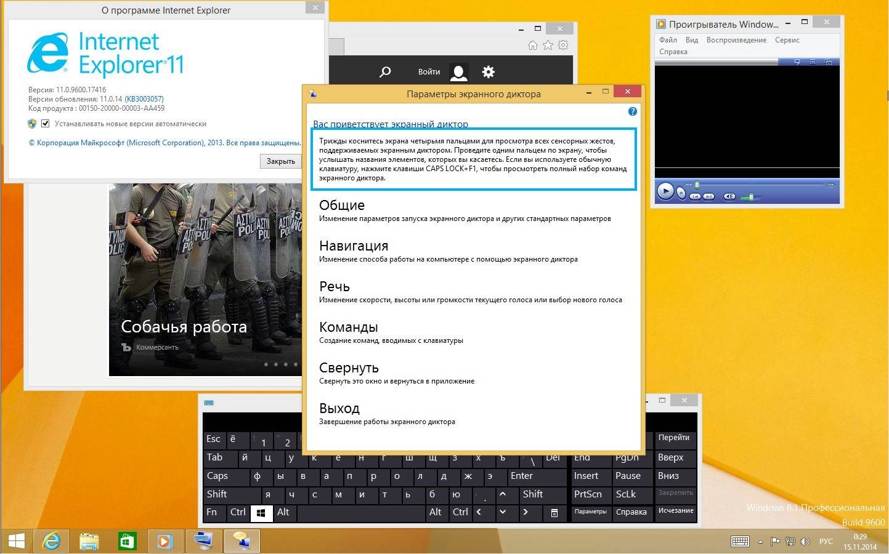Click Next track in Windows Media Player
The image size is (889, 554).
pyautogui.click(x=708, y=196)
